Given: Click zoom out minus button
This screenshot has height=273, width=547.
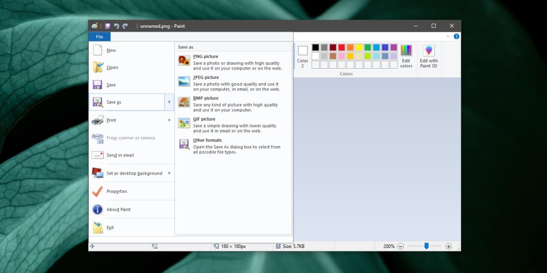Looking at the screenshot, I should (x=400, y=246).
